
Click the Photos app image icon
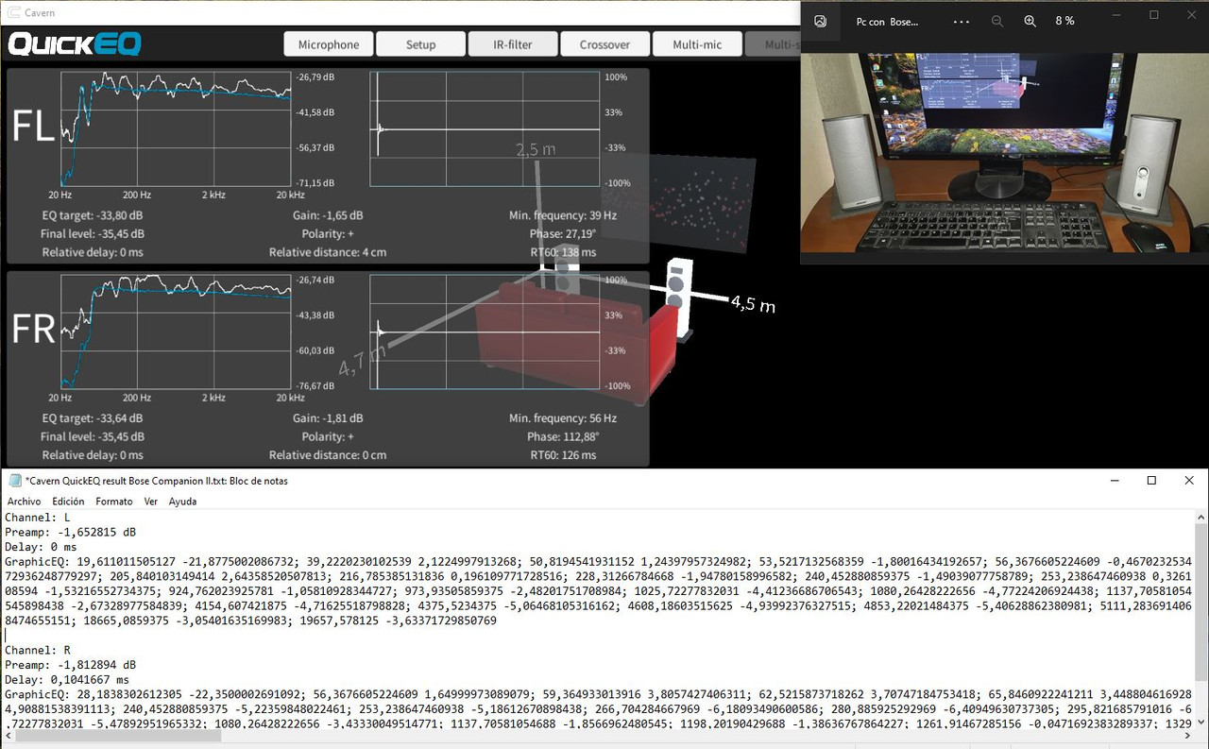[x=821, y=21]
